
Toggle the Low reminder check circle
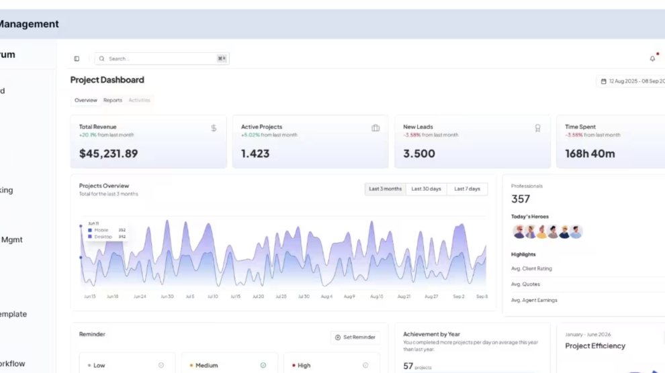(161, 365)
